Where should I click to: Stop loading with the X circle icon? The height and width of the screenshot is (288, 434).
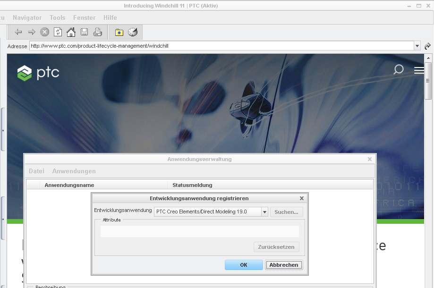pos(44,32)
